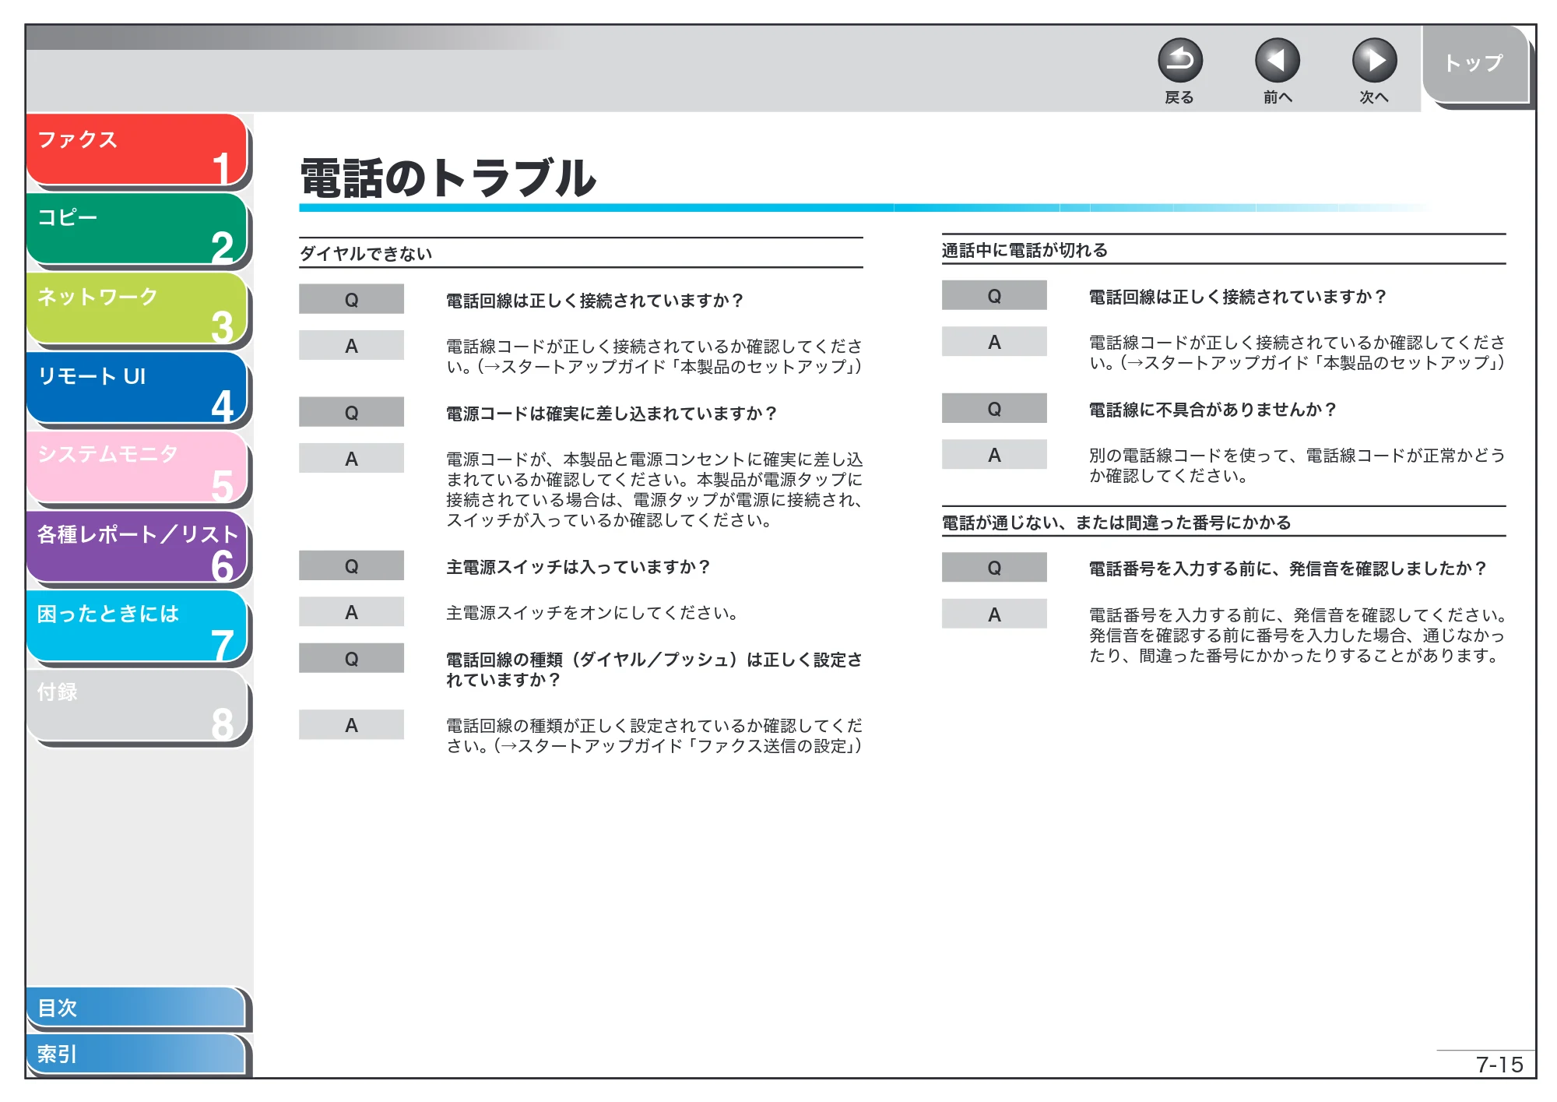Click question about ダイヤル／プッシュ line type
The image size is (1557, 1102).
pyautogui.click(x=654, y=670)
